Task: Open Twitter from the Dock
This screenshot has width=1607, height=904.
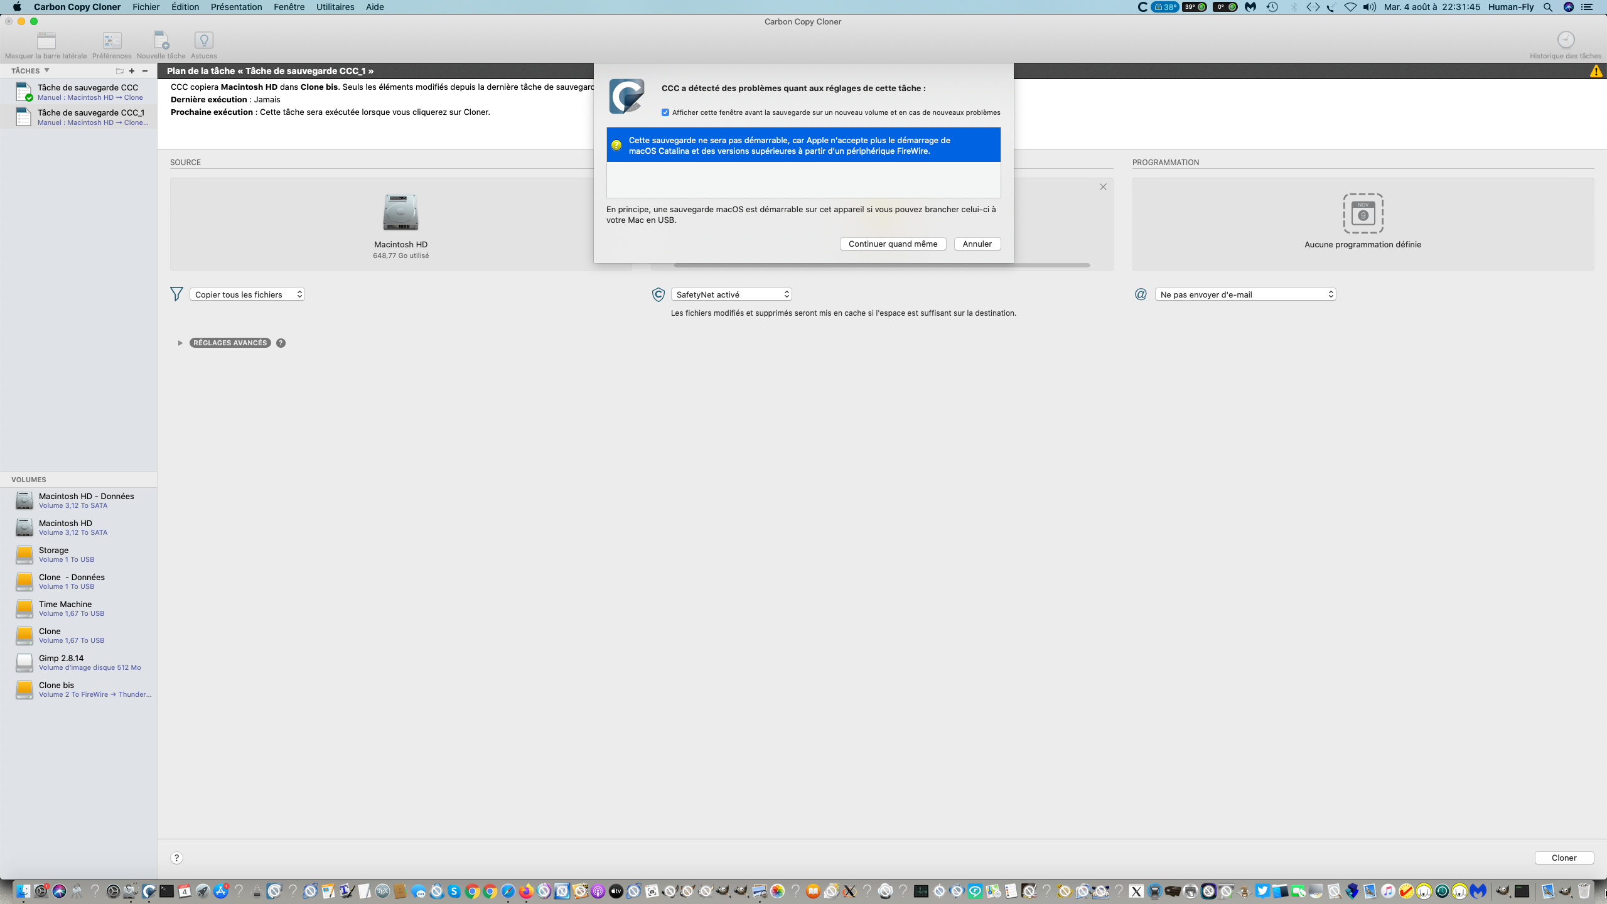Action: [x=1262, y=891]
